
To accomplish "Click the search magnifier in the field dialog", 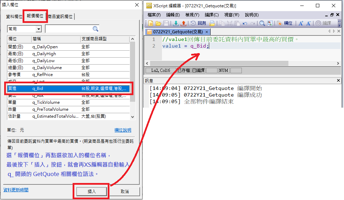I will [95, 29].
